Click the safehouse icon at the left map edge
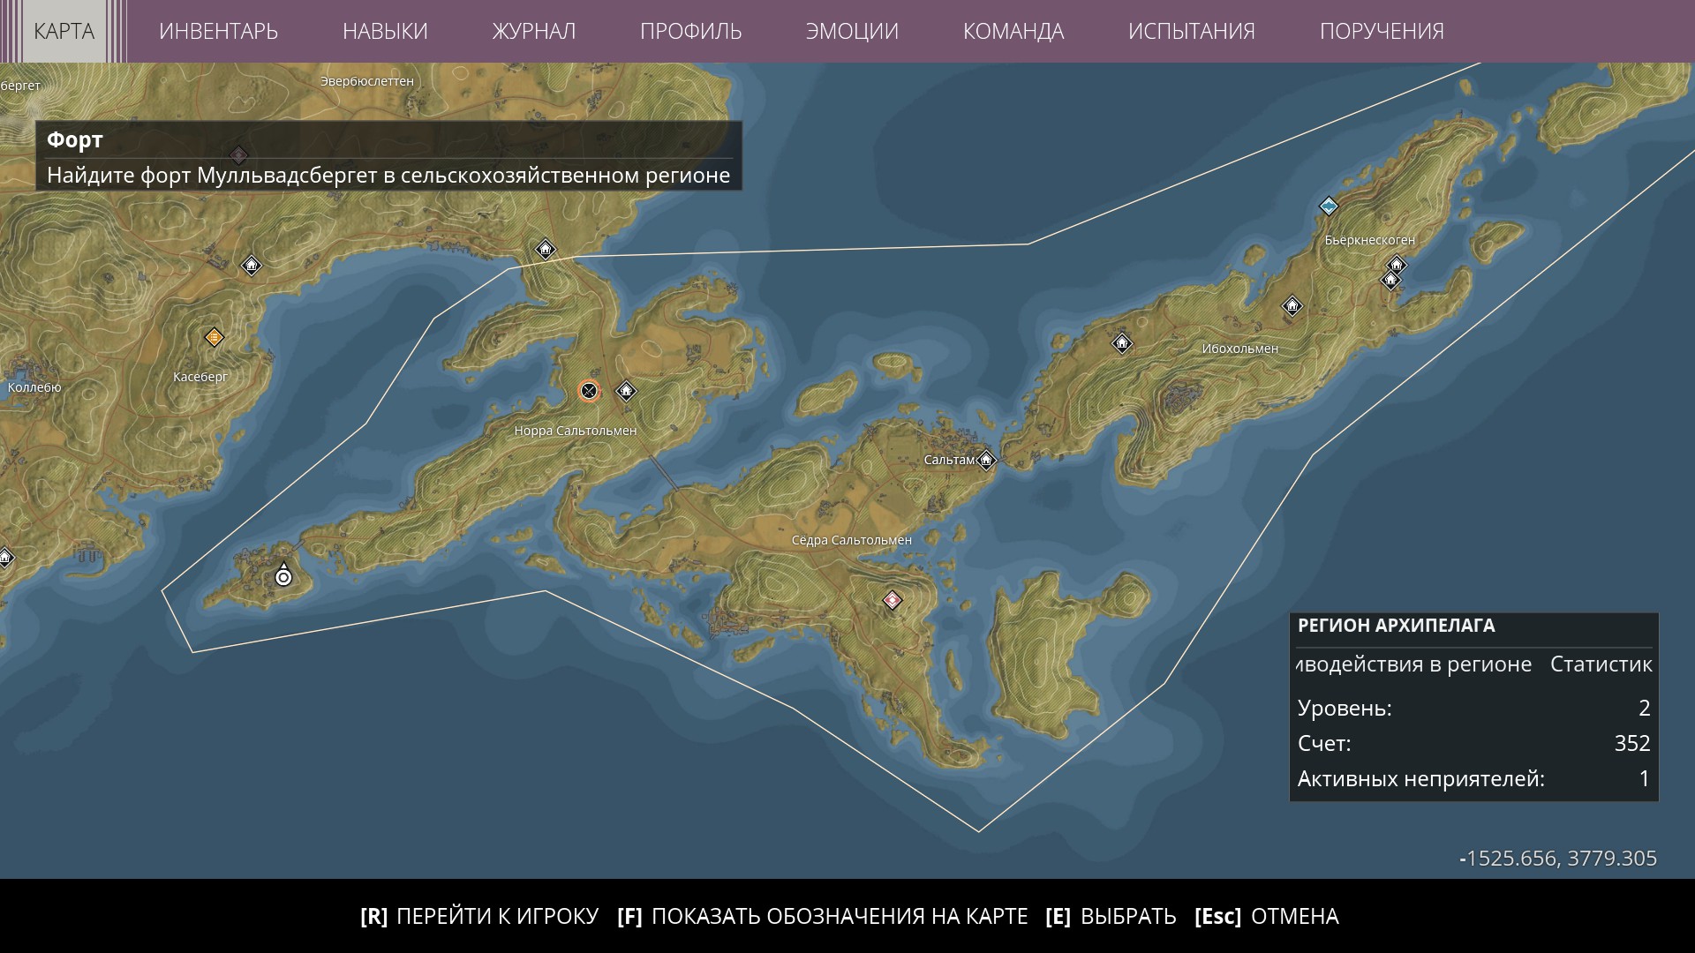1695x953 pixels. click(5, 557)
